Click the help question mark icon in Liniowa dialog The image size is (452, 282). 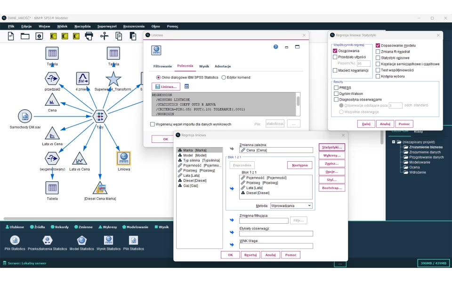point(276,47)
